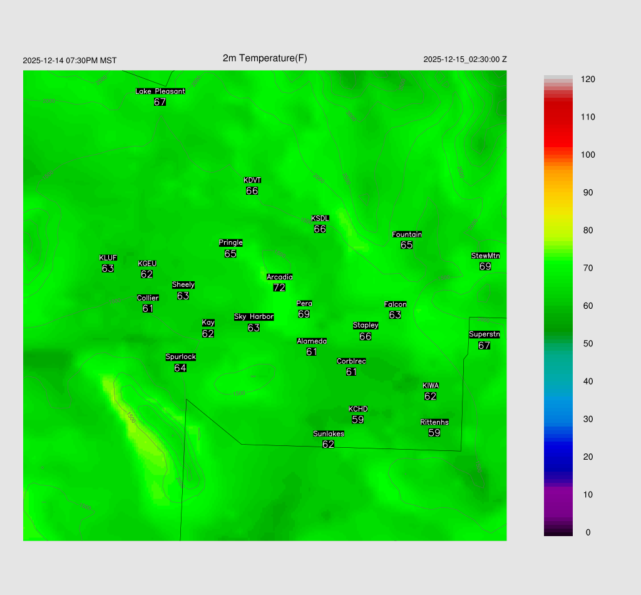Click the StewMtn station marker
The image size is (641, 595).
(485, 261)
